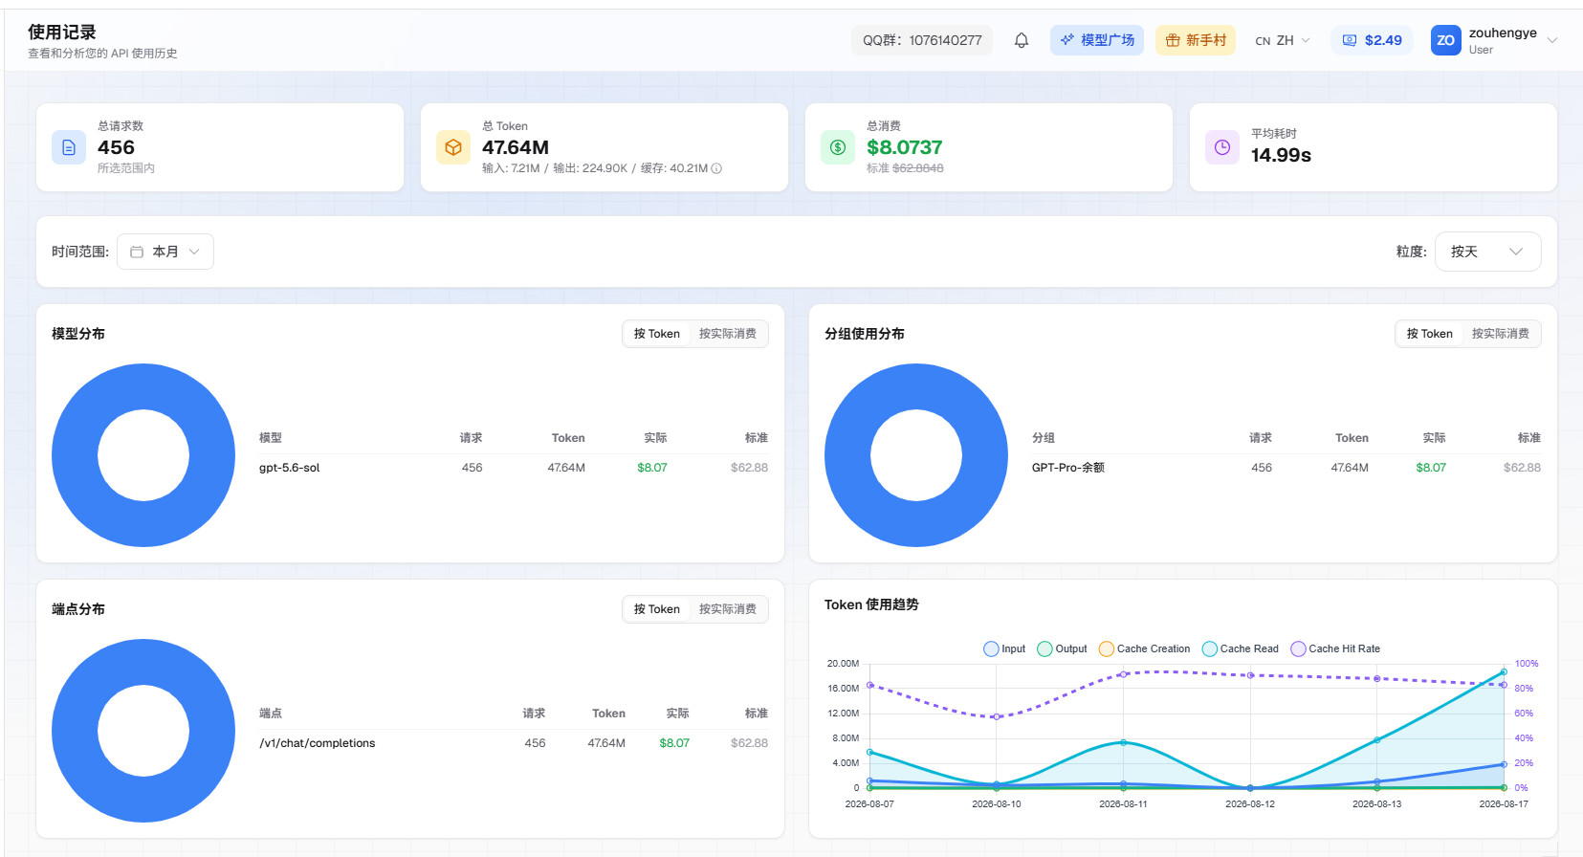Click the 新手村 button
This screenshot has height=857, width=1583.
click(1196, 40)
